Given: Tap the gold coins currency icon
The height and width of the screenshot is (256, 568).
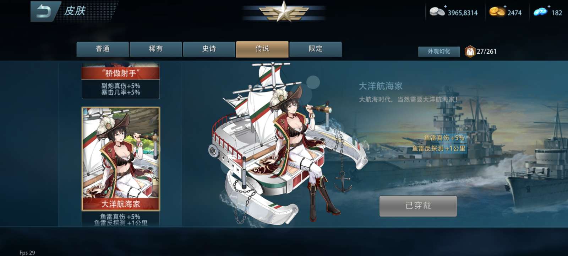Looking at the screenshot, I should pyautogui.click(x=497, y=12).
